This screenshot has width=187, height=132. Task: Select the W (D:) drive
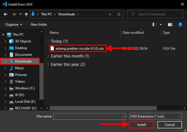click(19, 95)
